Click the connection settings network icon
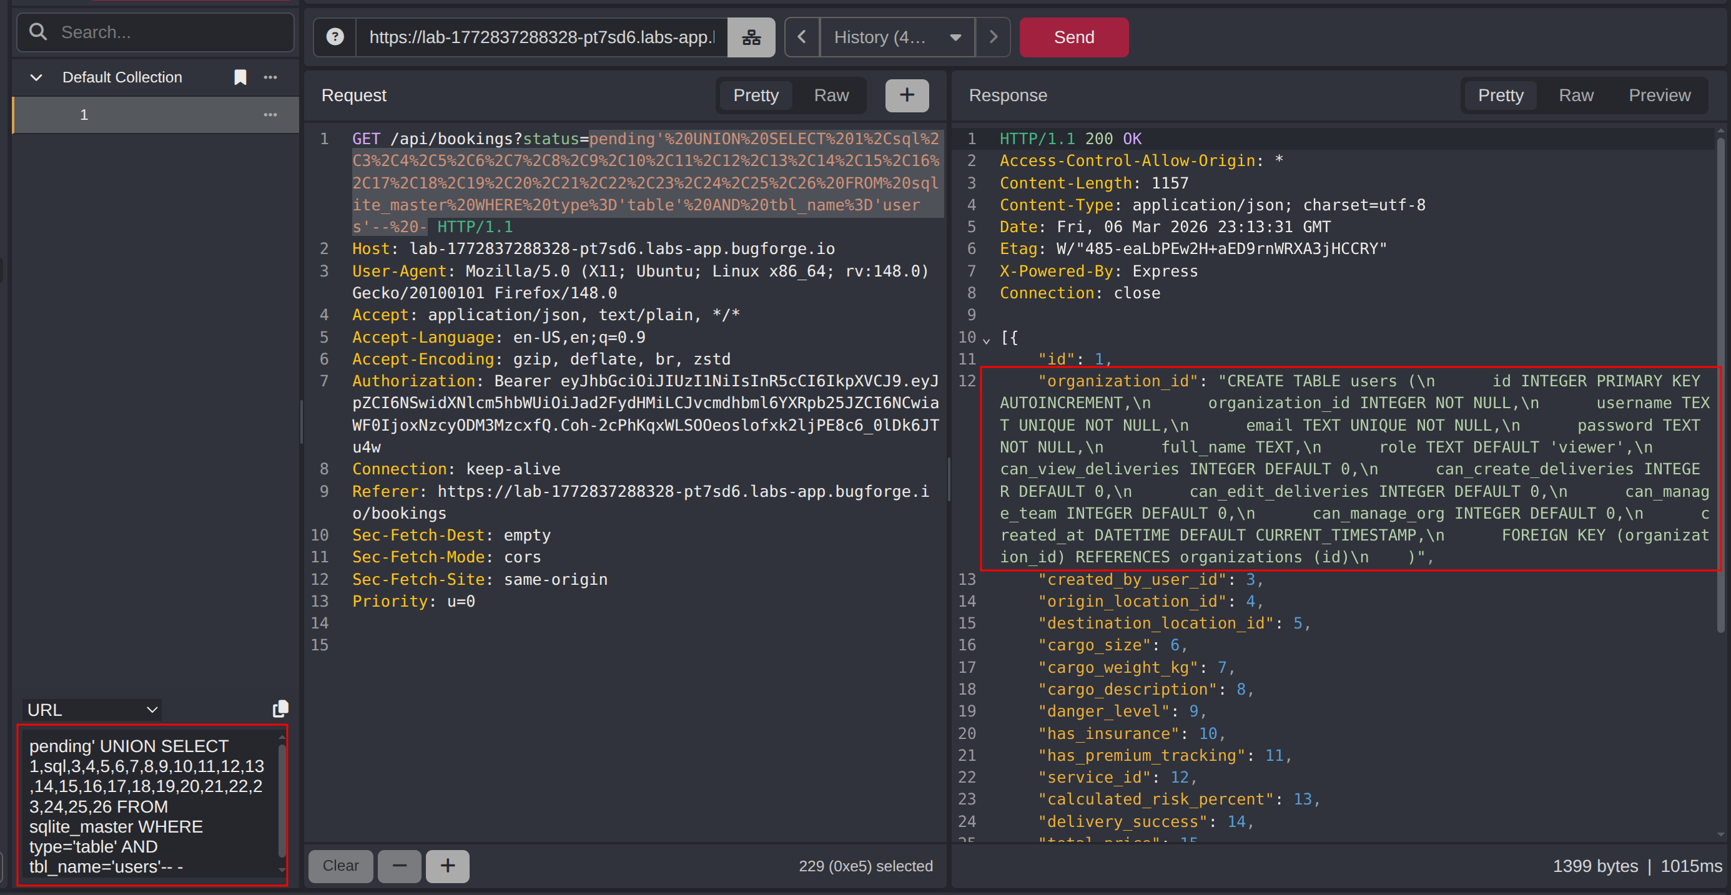1731x895 pixels. click(751, 37)
